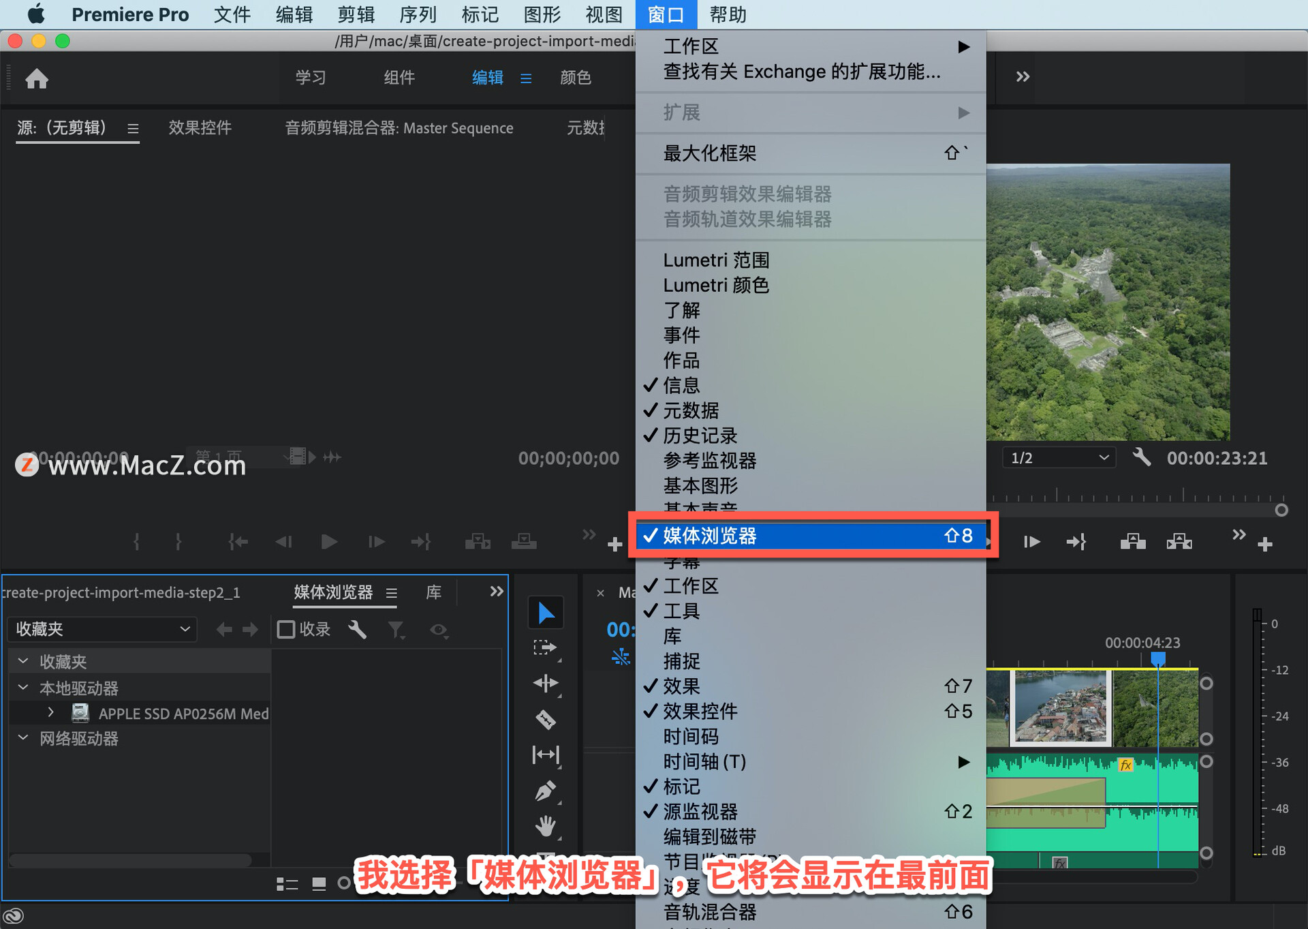Select the Slip tool
This screenshot has width=1308, height=929.
546,755
